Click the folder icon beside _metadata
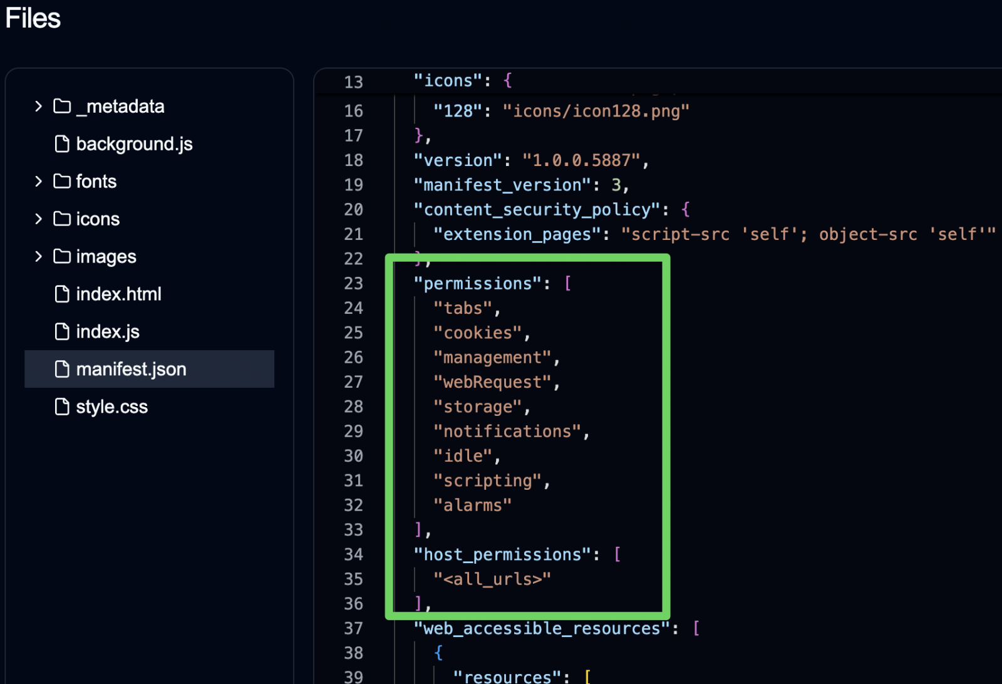Image resolution: width=1002 pixels, height=684 pixels. (x=61, y=106)
